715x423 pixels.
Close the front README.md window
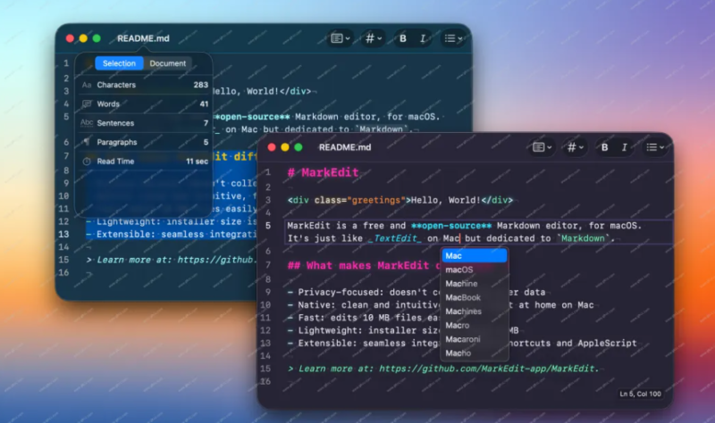pos(272,147)
